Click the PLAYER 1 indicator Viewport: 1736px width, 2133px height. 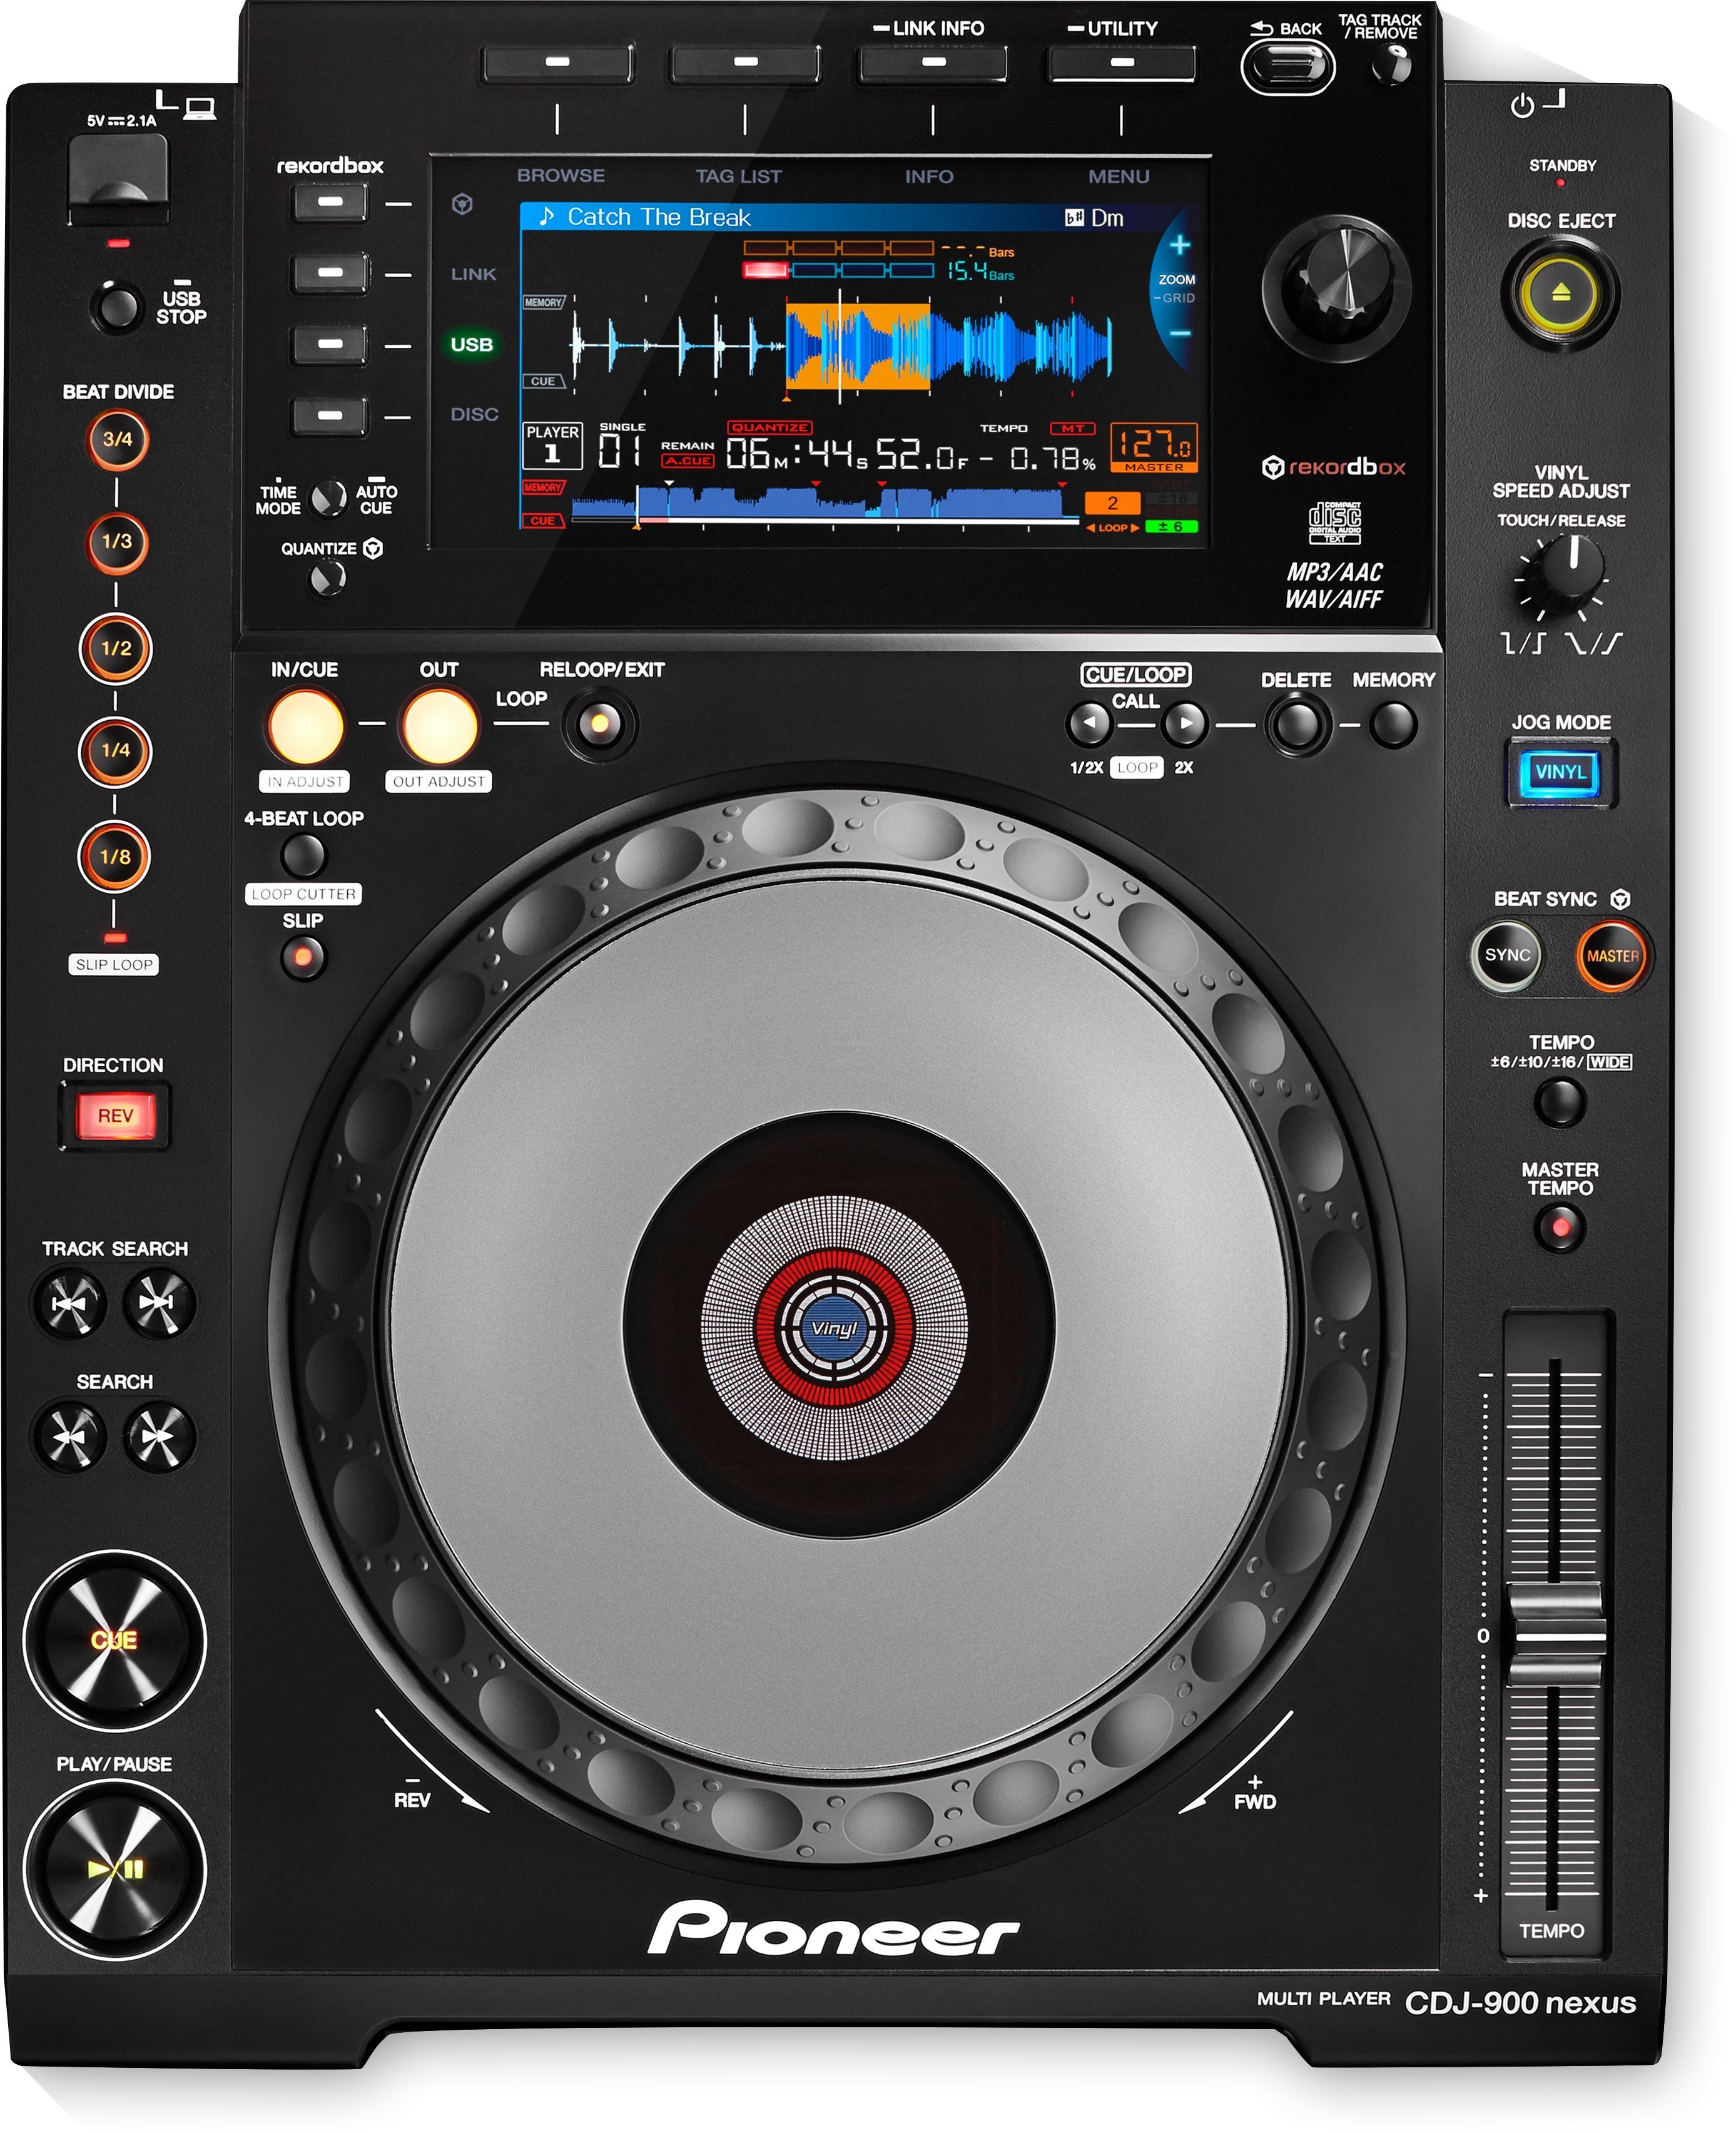point(552,445)
